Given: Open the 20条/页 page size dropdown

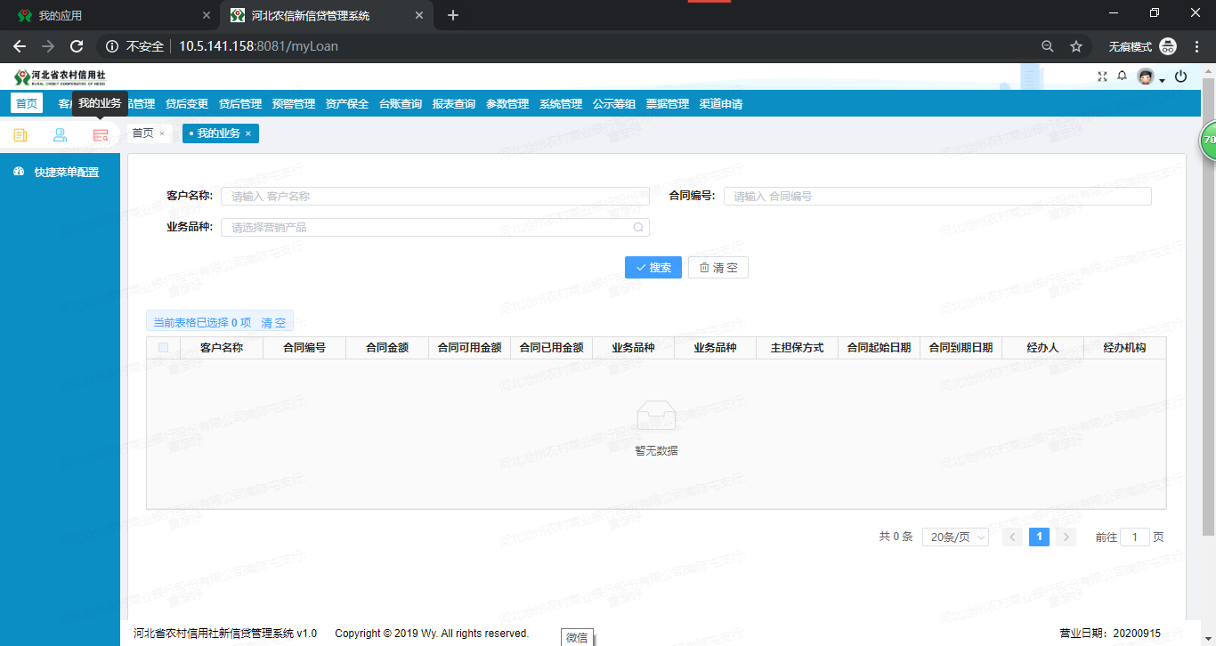Looking at the screenshot, I should coord(954,537).
